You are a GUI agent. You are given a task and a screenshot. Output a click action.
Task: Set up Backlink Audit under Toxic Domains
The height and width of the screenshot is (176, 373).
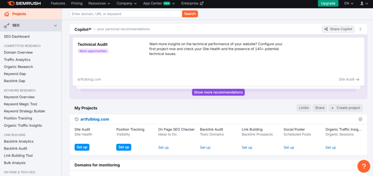tap(205, 148)
